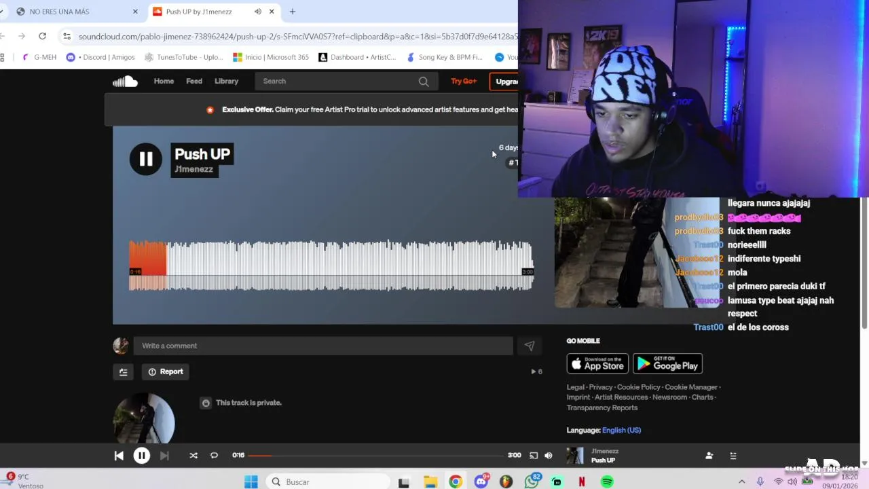Screen dimensions: 869x489
Task: Click the Report button
Action: tap(166, 372)
